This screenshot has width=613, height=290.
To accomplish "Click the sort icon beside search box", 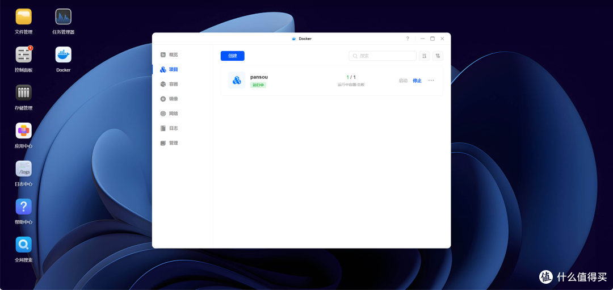I will 424,56.
